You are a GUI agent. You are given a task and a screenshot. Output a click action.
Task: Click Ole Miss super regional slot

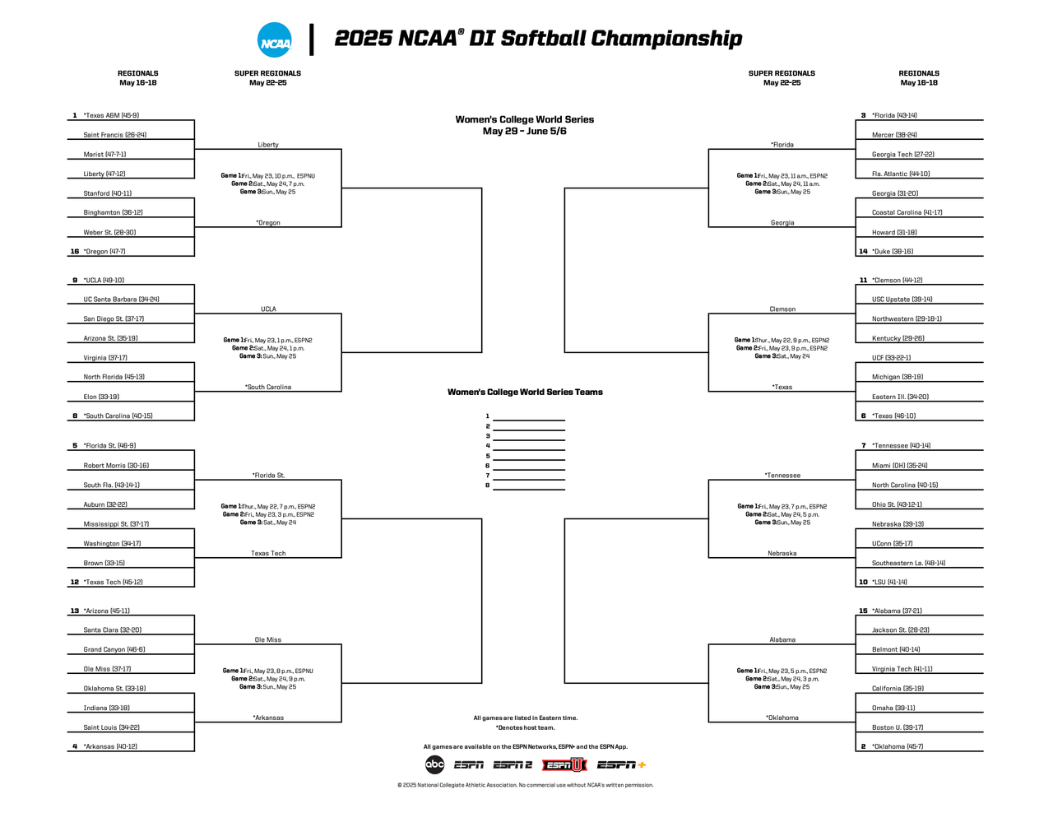click(x=268, y=640)
